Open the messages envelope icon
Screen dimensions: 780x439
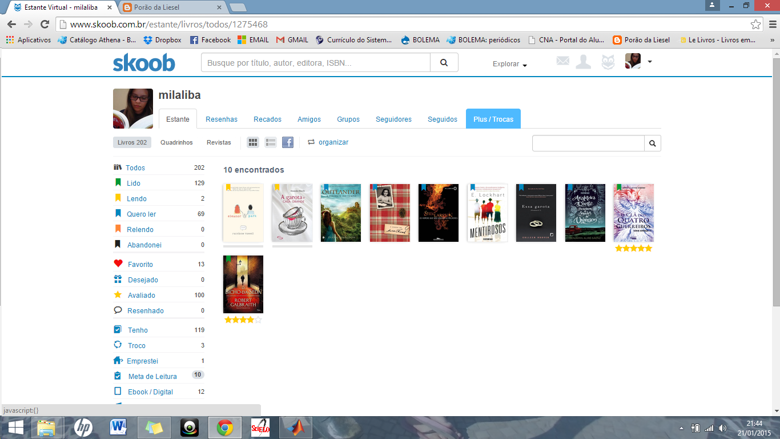(563, 61)
